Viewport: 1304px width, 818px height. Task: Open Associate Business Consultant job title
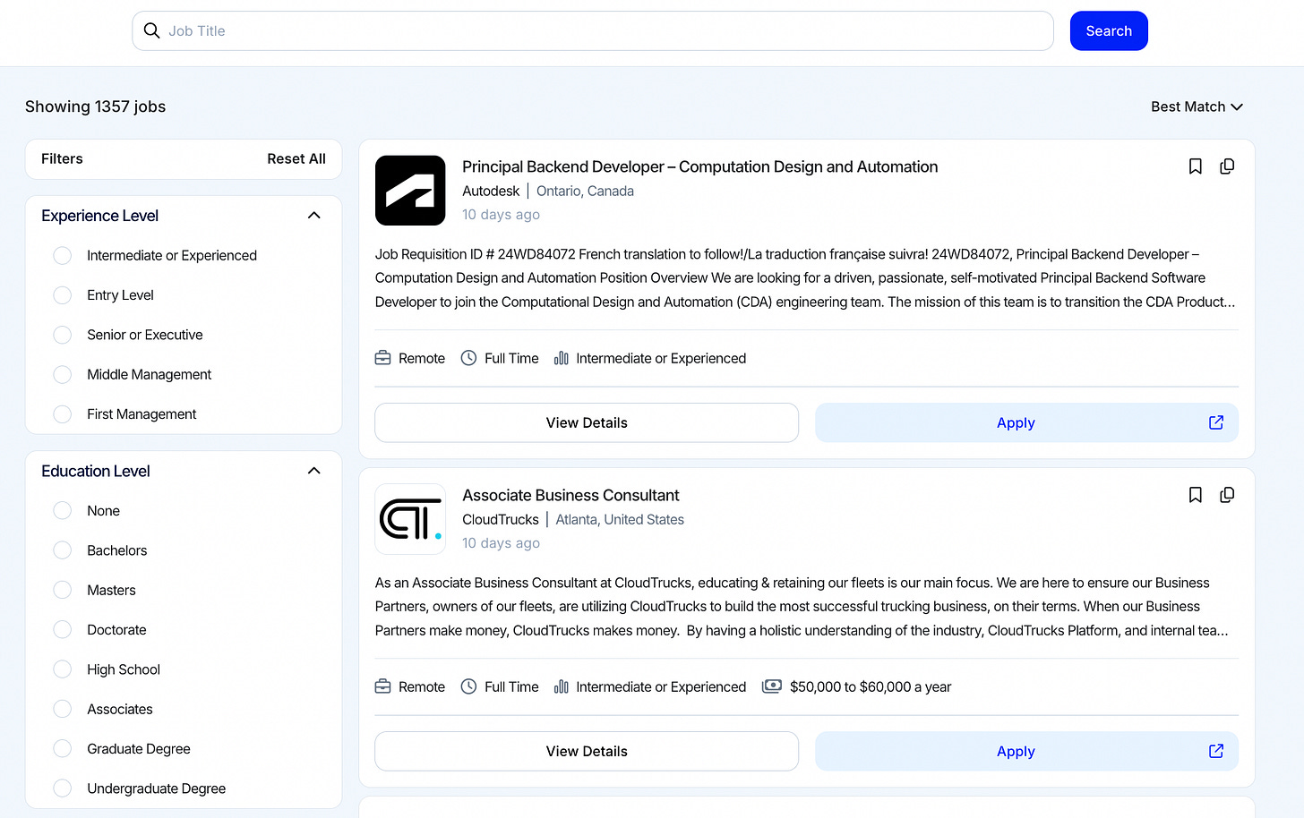(x=570, y=495)
